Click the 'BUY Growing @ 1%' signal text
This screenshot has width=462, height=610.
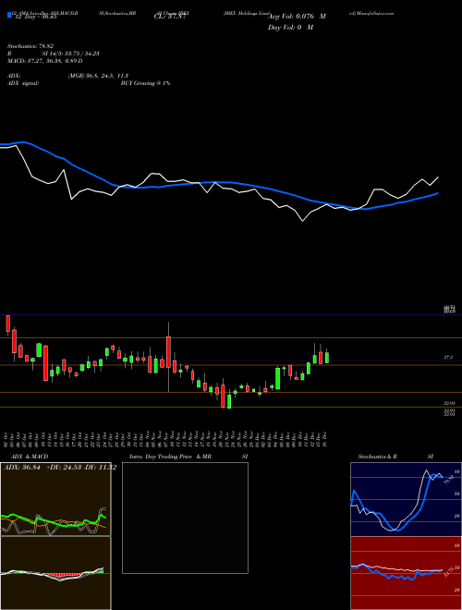click(x=145, y=83)
